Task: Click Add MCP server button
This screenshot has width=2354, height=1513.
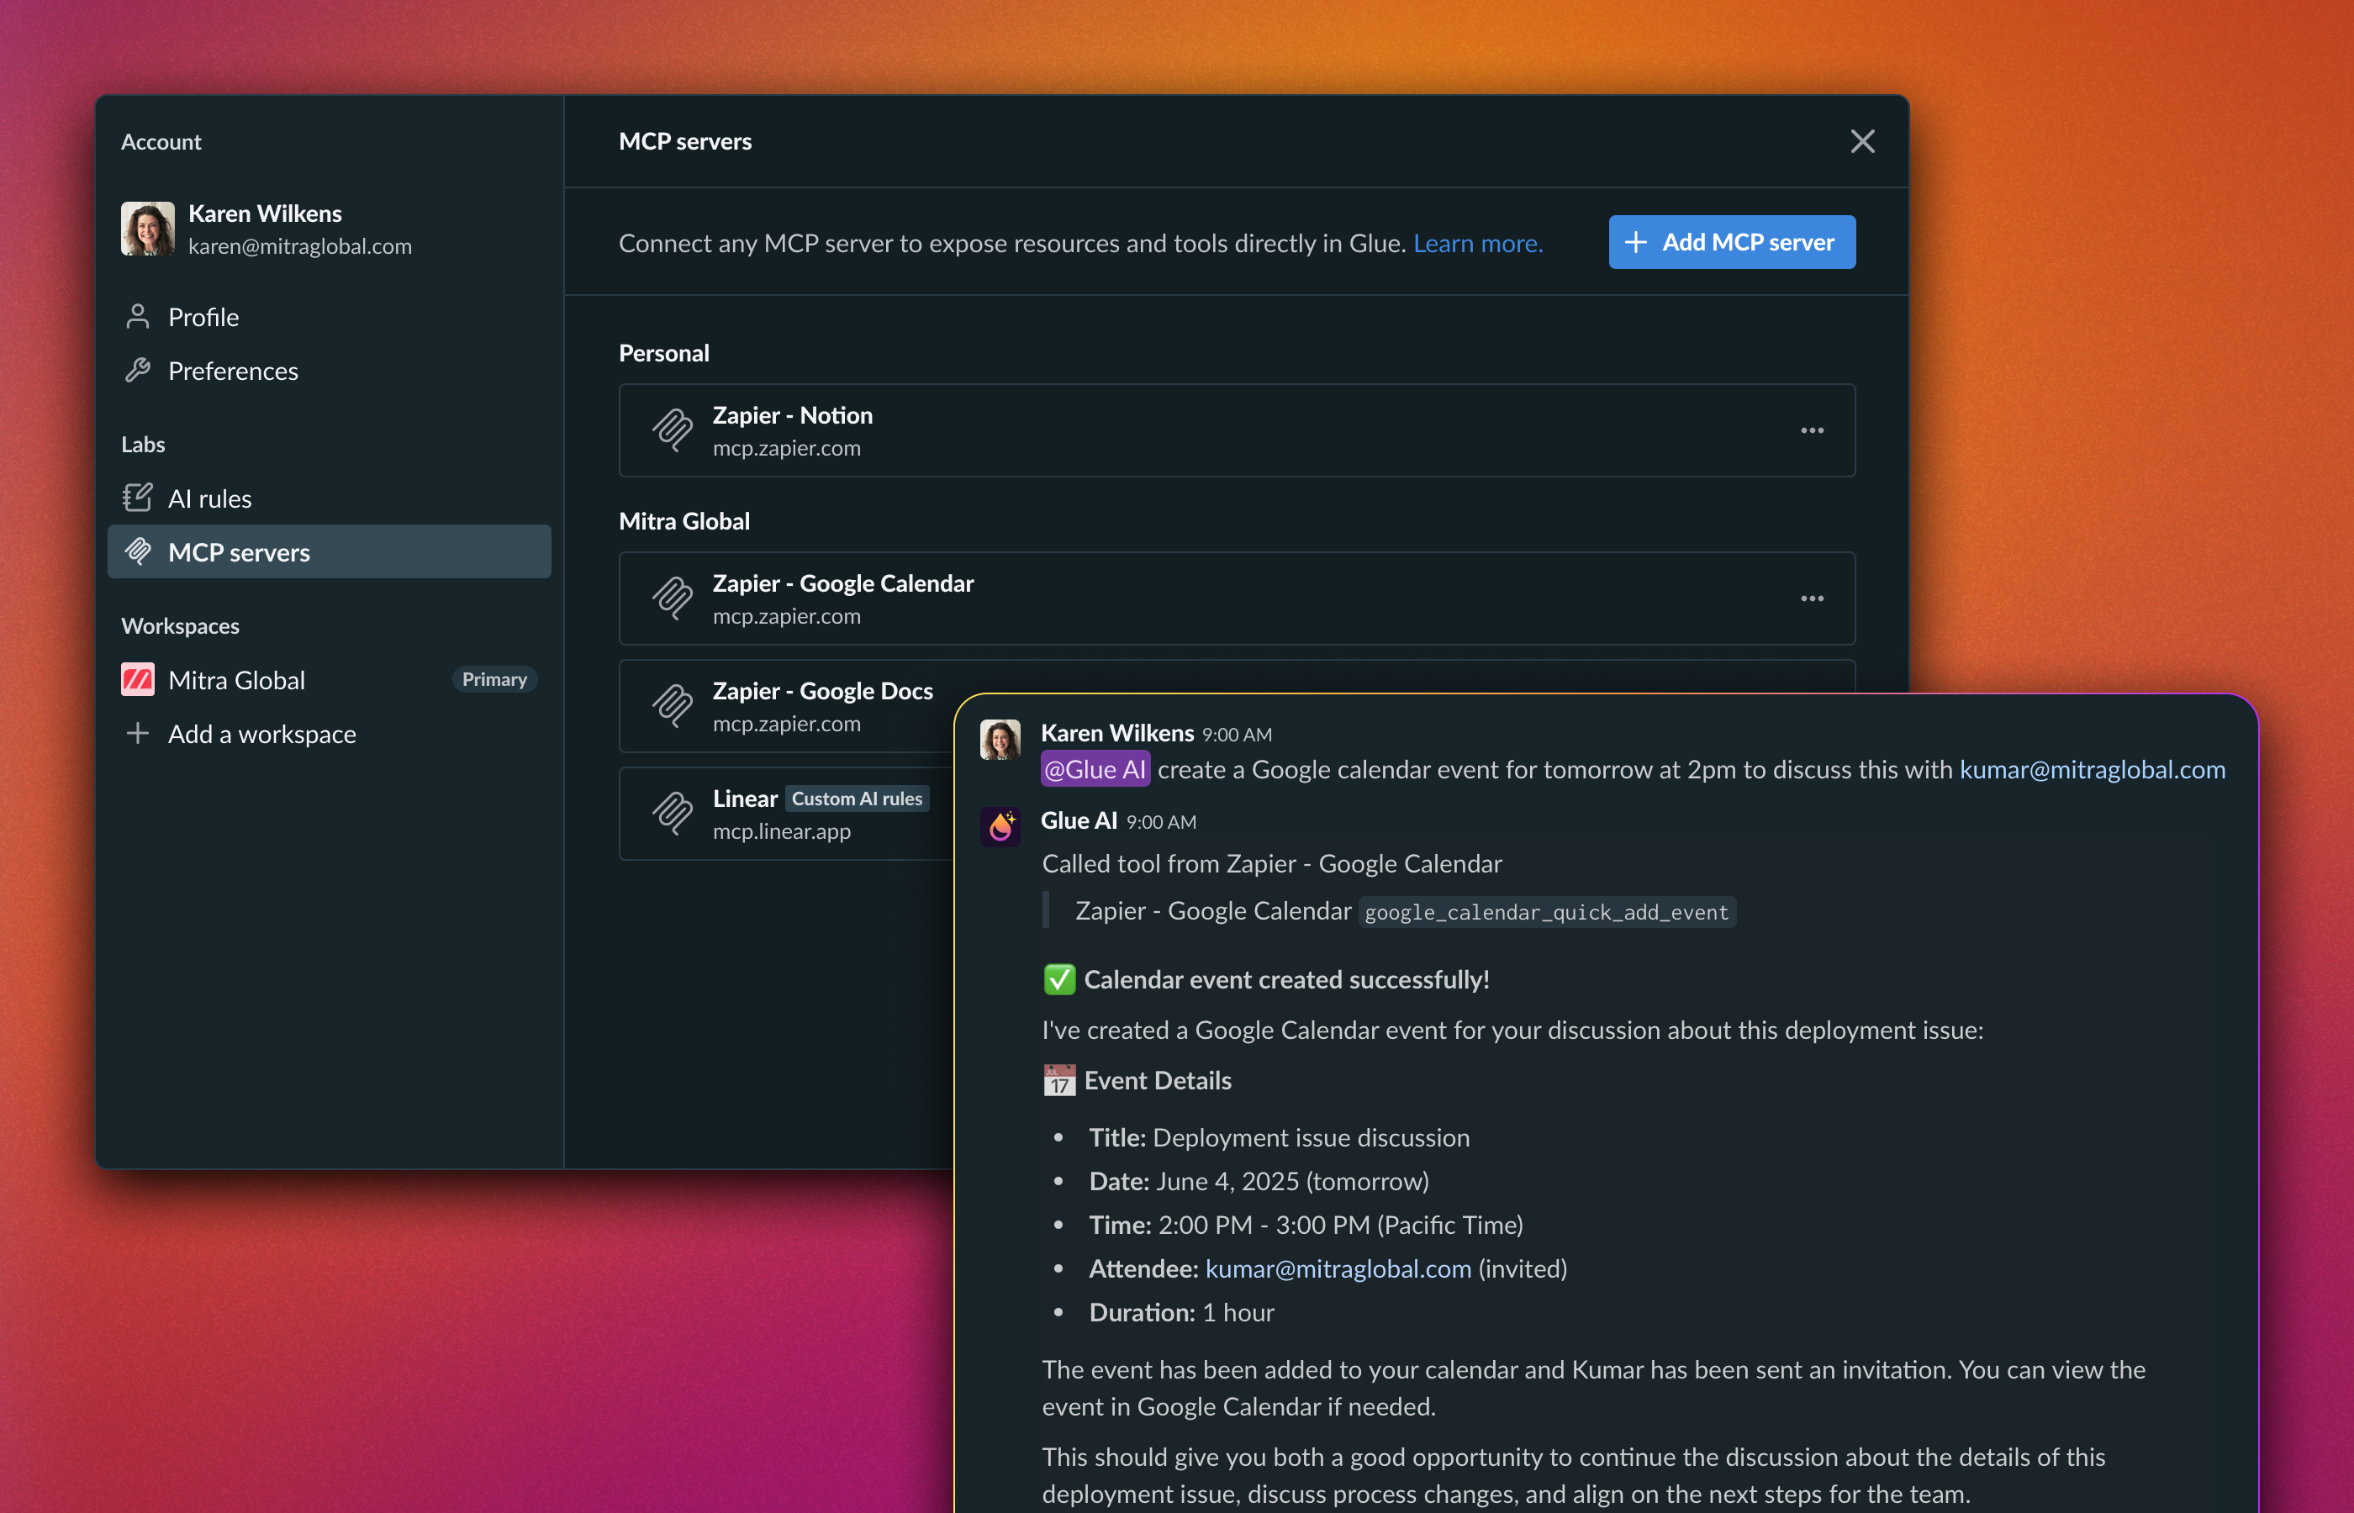Action: click(x=1731, y=243)
